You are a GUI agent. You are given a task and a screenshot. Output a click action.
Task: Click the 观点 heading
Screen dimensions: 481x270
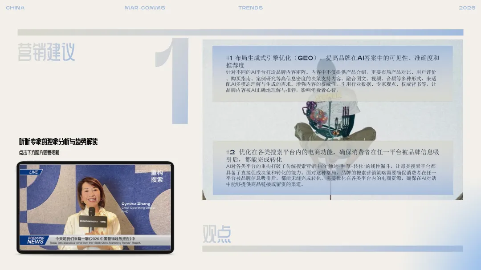[x=217, y=234]
